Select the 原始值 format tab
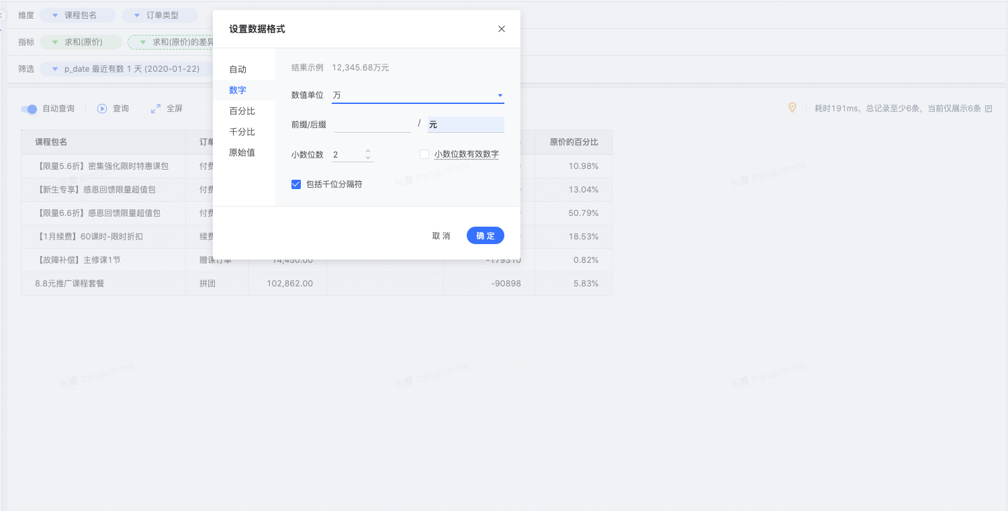Screen dimensions: 1008x511 tap(242, 153)
